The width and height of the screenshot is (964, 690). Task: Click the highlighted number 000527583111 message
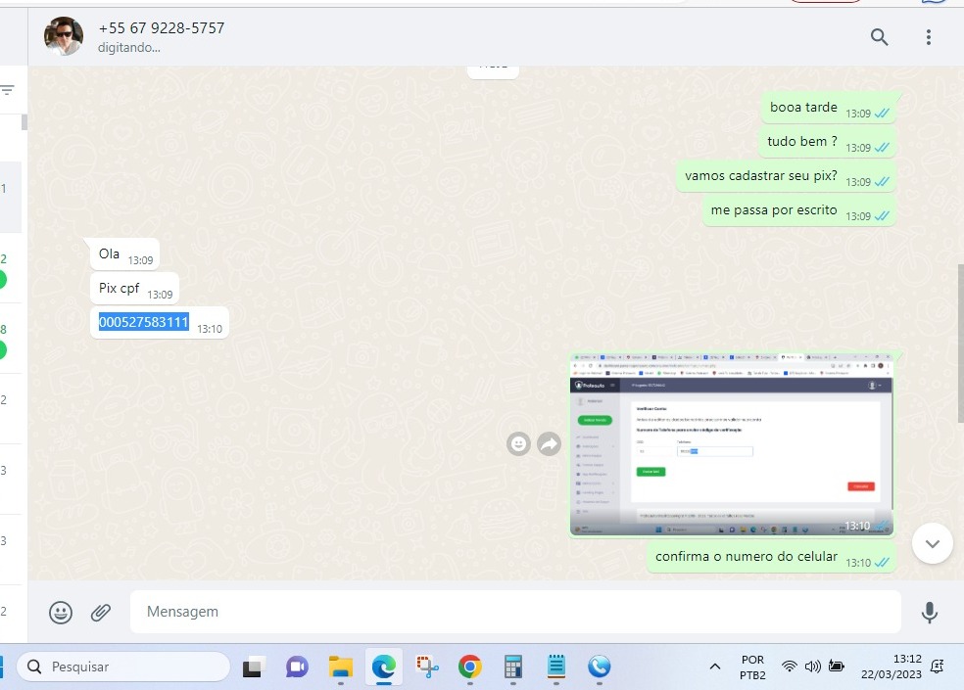tap(144, 322)
